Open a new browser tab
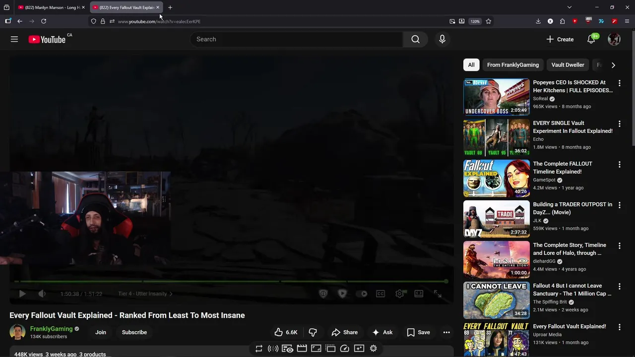Screen dimensions: 635x357 pos(170,7)
